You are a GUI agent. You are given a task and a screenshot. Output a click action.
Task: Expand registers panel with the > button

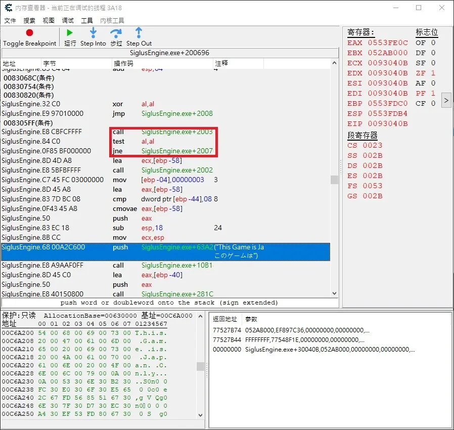point(446,100)
